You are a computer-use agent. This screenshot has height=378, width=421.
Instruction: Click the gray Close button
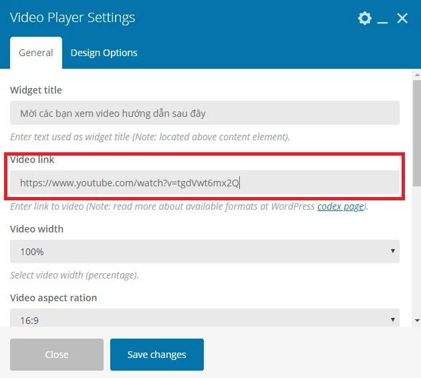pos(57,355)
